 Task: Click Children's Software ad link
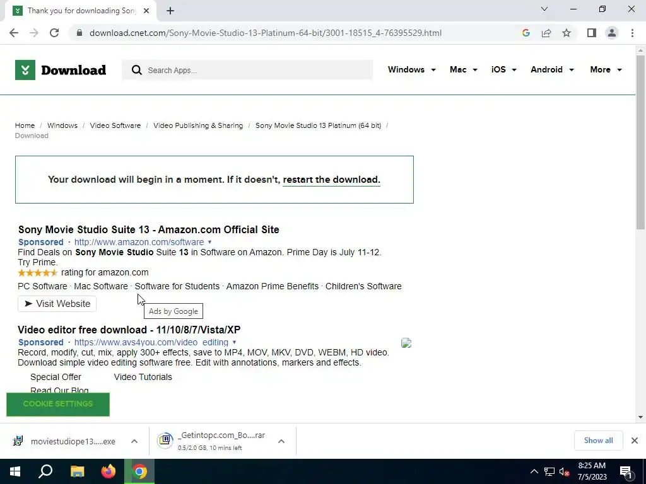tap(363, 287)
